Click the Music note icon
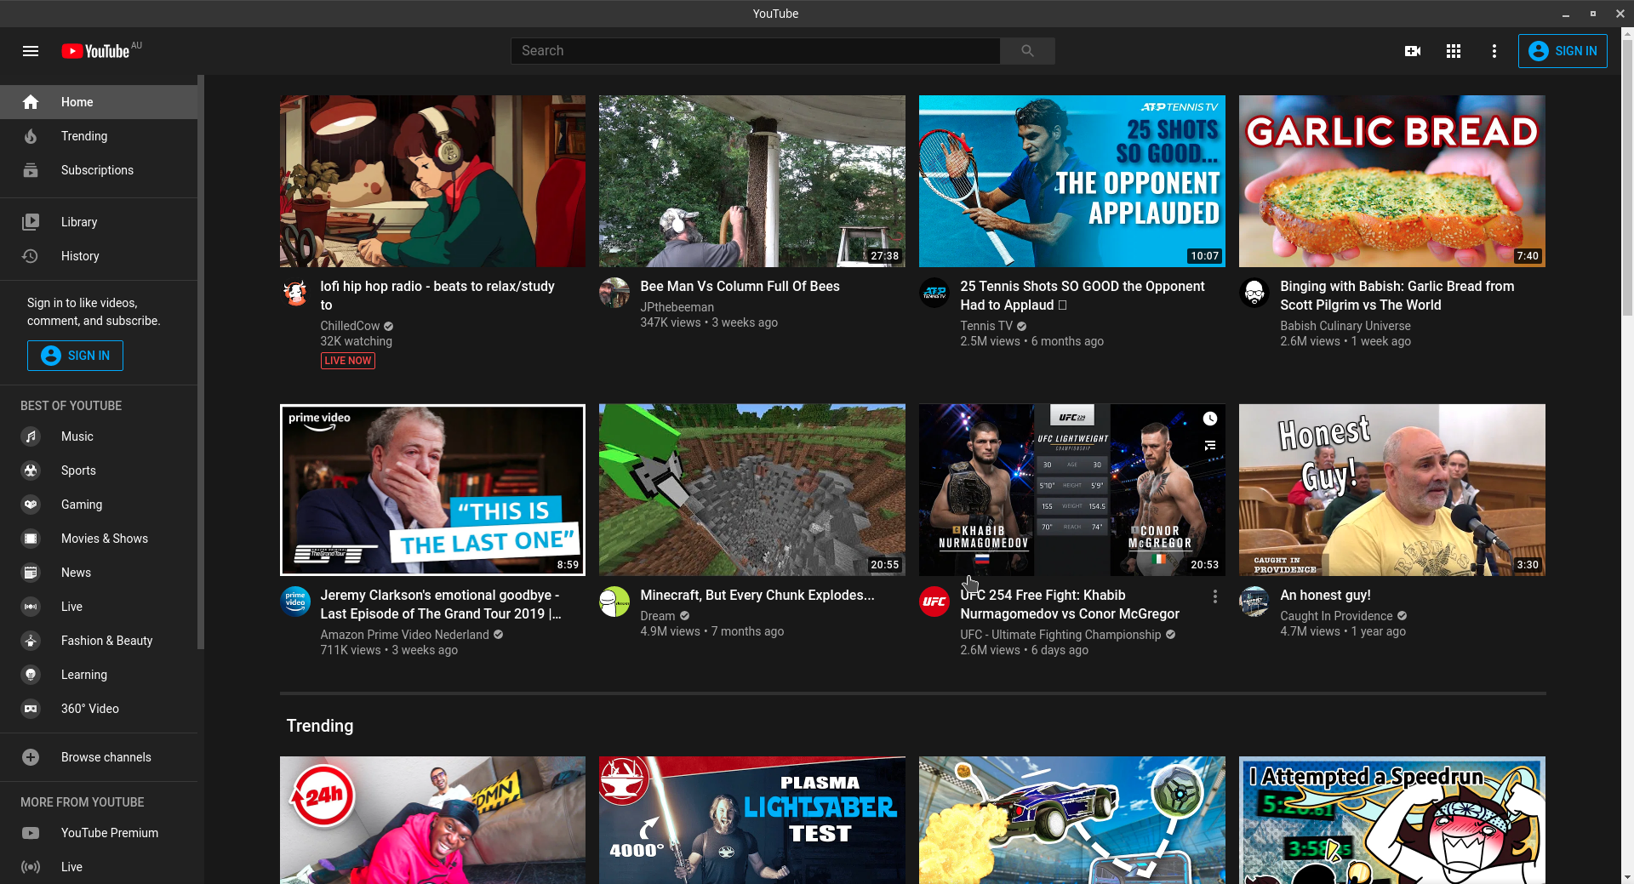This screenshot has height=884, width=1634. (x=31, y=436)
